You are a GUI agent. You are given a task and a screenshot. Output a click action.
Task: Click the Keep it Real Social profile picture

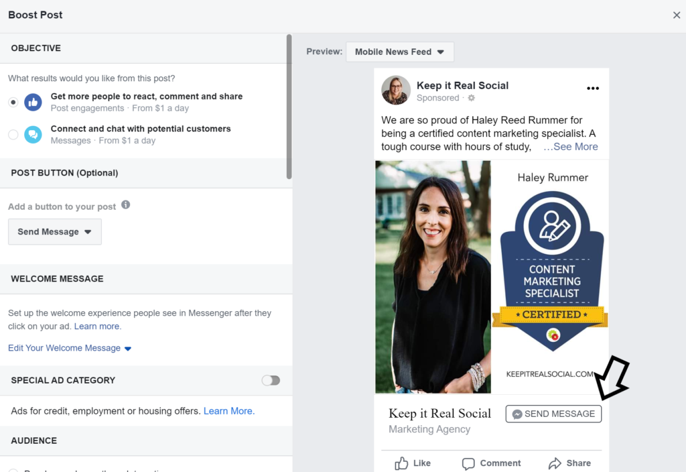[396, 91]
